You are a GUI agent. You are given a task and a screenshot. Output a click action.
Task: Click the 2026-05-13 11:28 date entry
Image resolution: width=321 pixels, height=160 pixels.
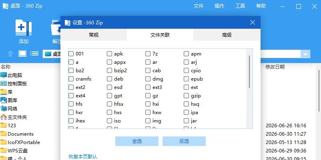coord(286,142)
